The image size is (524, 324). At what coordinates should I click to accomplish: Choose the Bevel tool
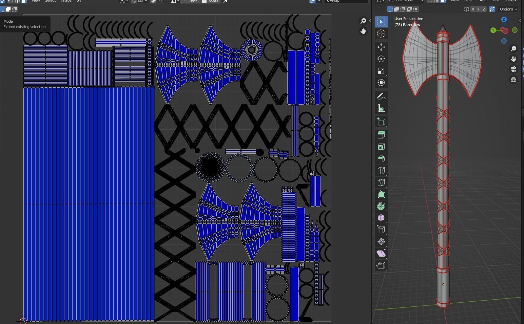381,159
